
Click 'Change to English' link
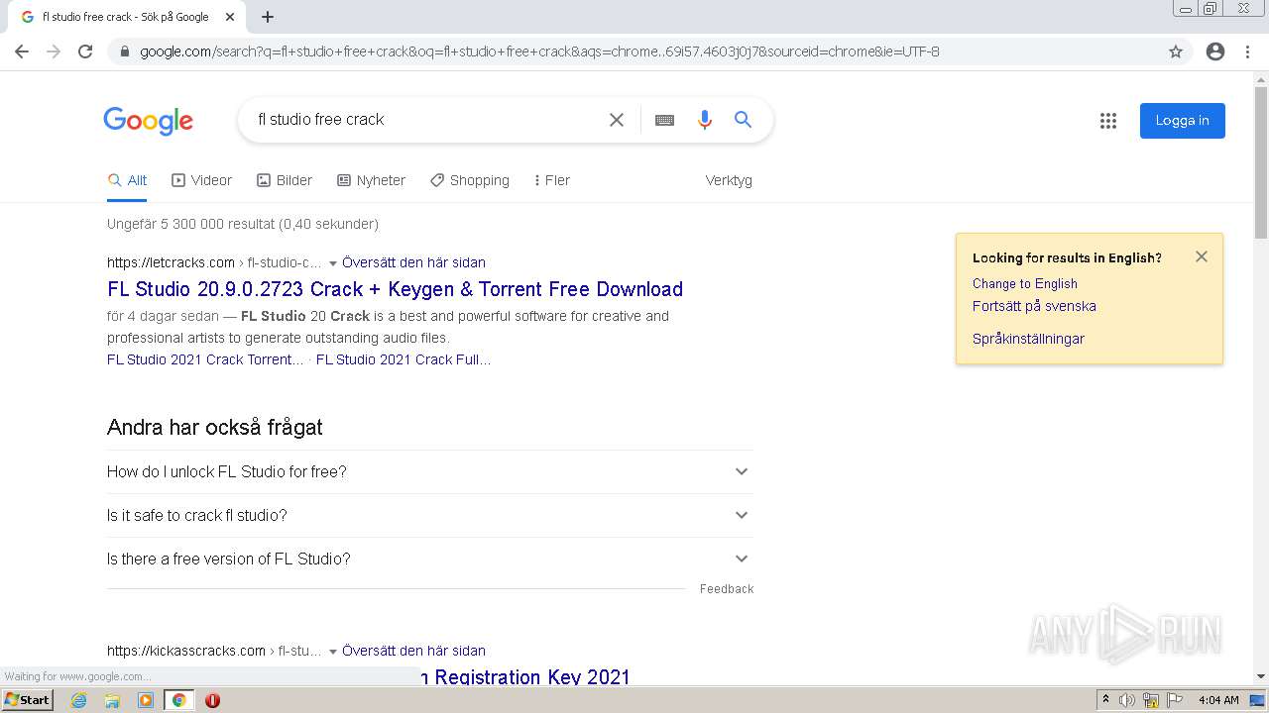[1024, 283]
